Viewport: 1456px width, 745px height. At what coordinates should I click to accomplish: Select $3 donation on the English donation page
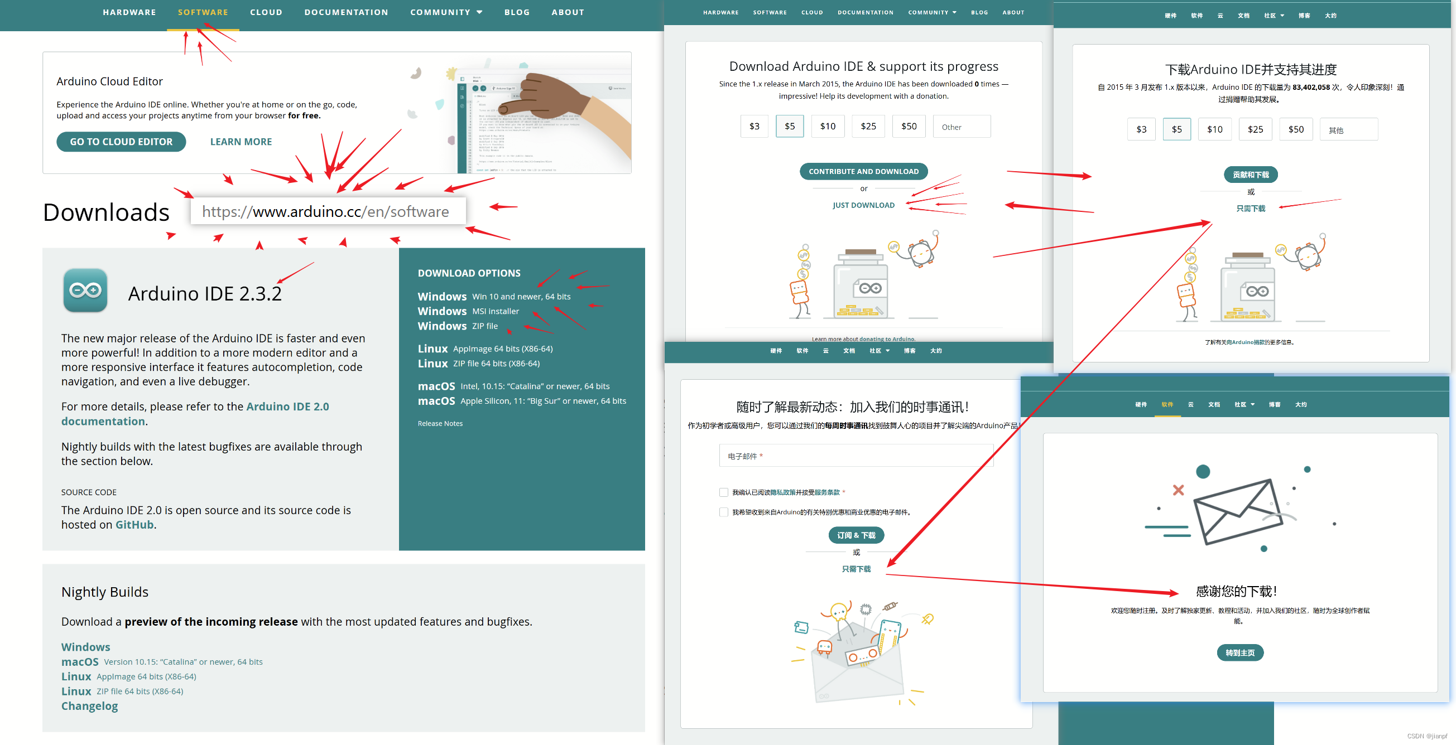click(754, 126)
